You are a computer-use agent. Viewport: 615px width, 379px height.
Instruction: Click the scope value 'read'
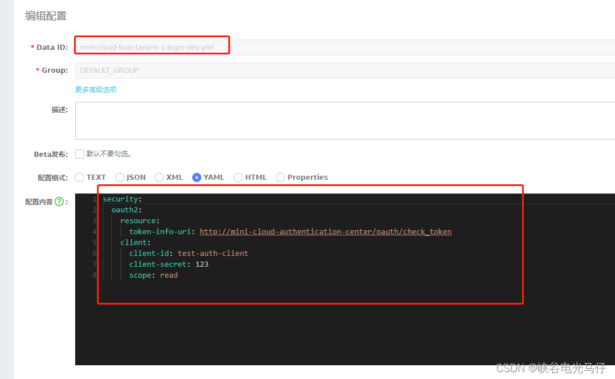point(169,275)
